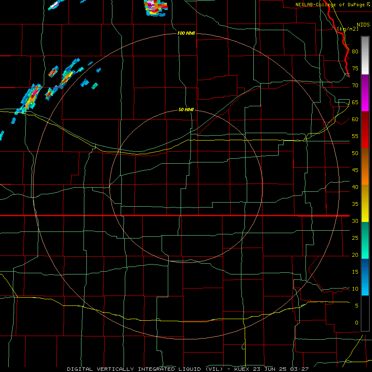Click the red segment of the color scale

[x=365, y=130]
